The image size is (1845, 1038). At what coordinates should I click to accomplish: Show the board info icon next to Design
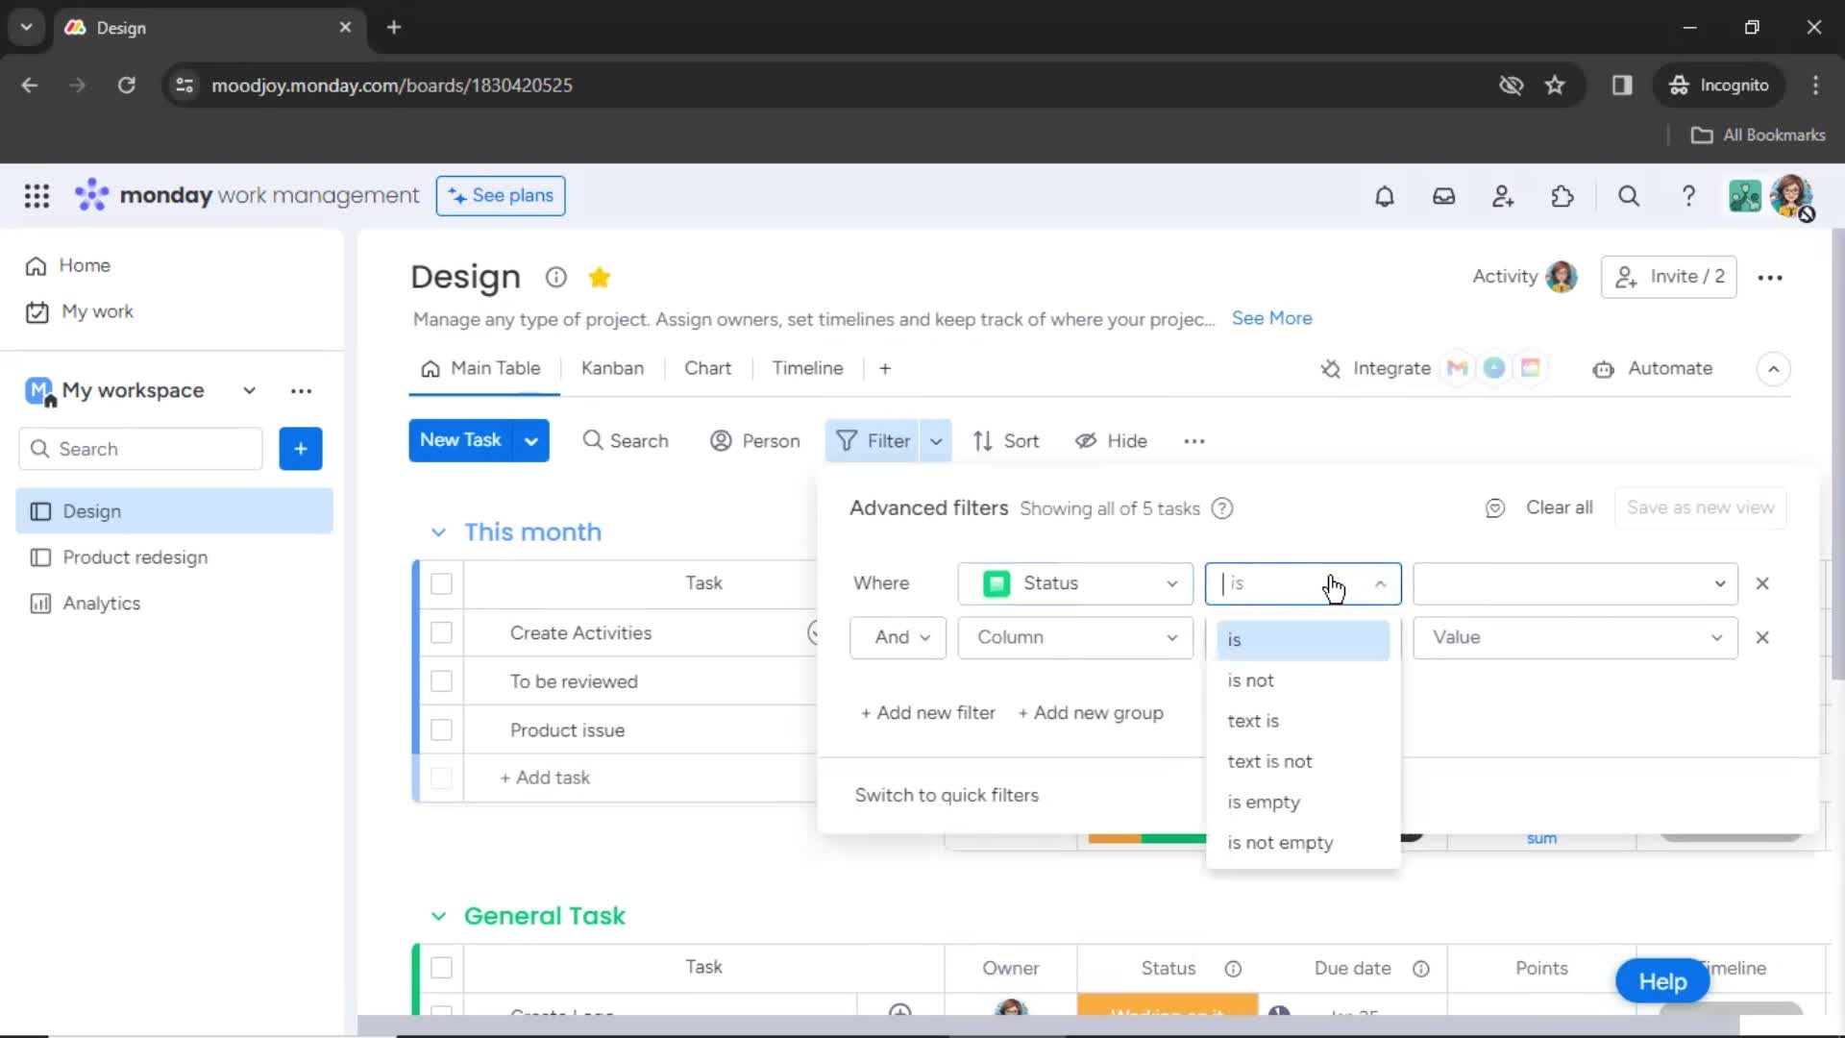tap(555, 278)
